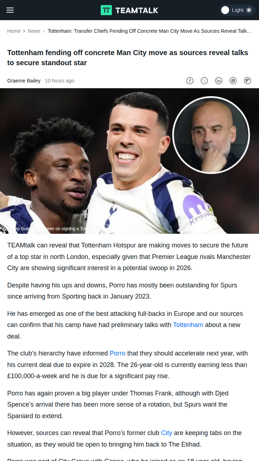Viewport: 259px width, 461px height.
Task: Click the article hero image
Action: click(x=129, y=161)
